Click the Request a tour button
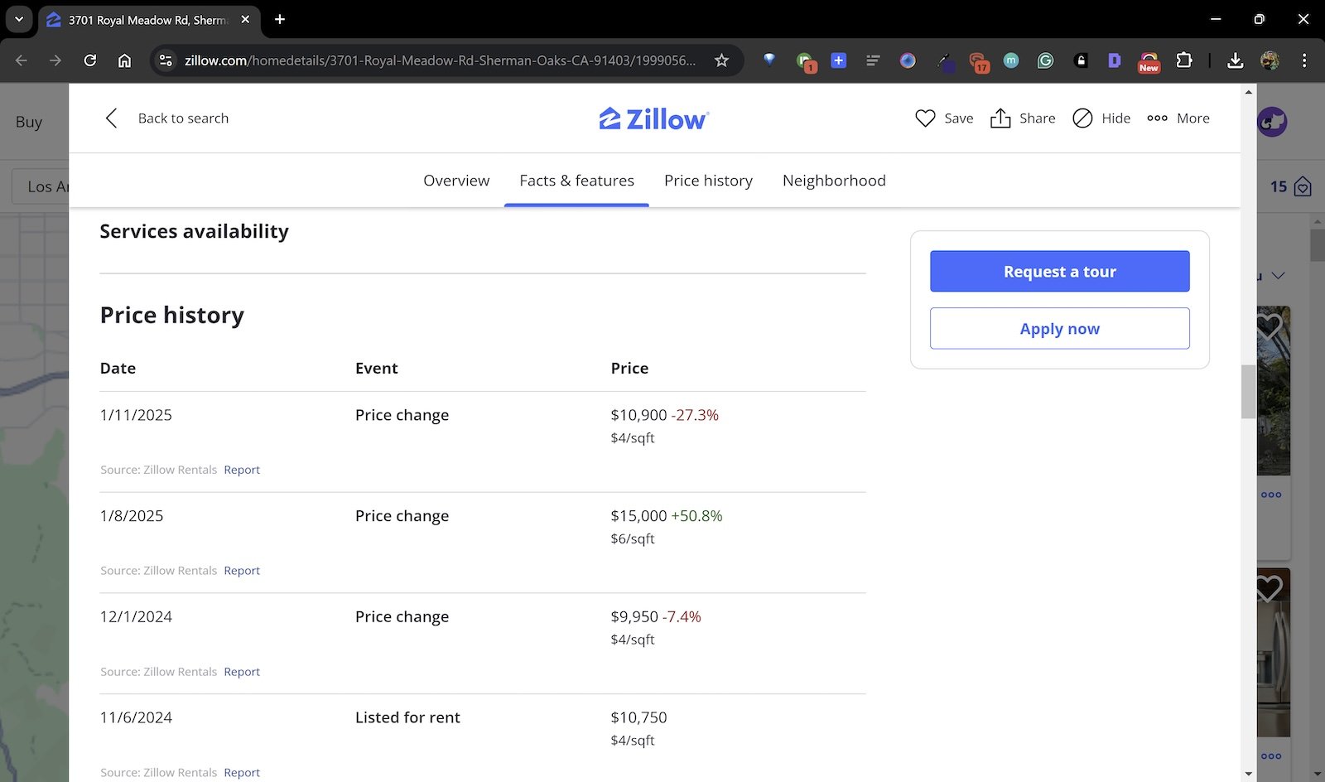 (1059, 271)
